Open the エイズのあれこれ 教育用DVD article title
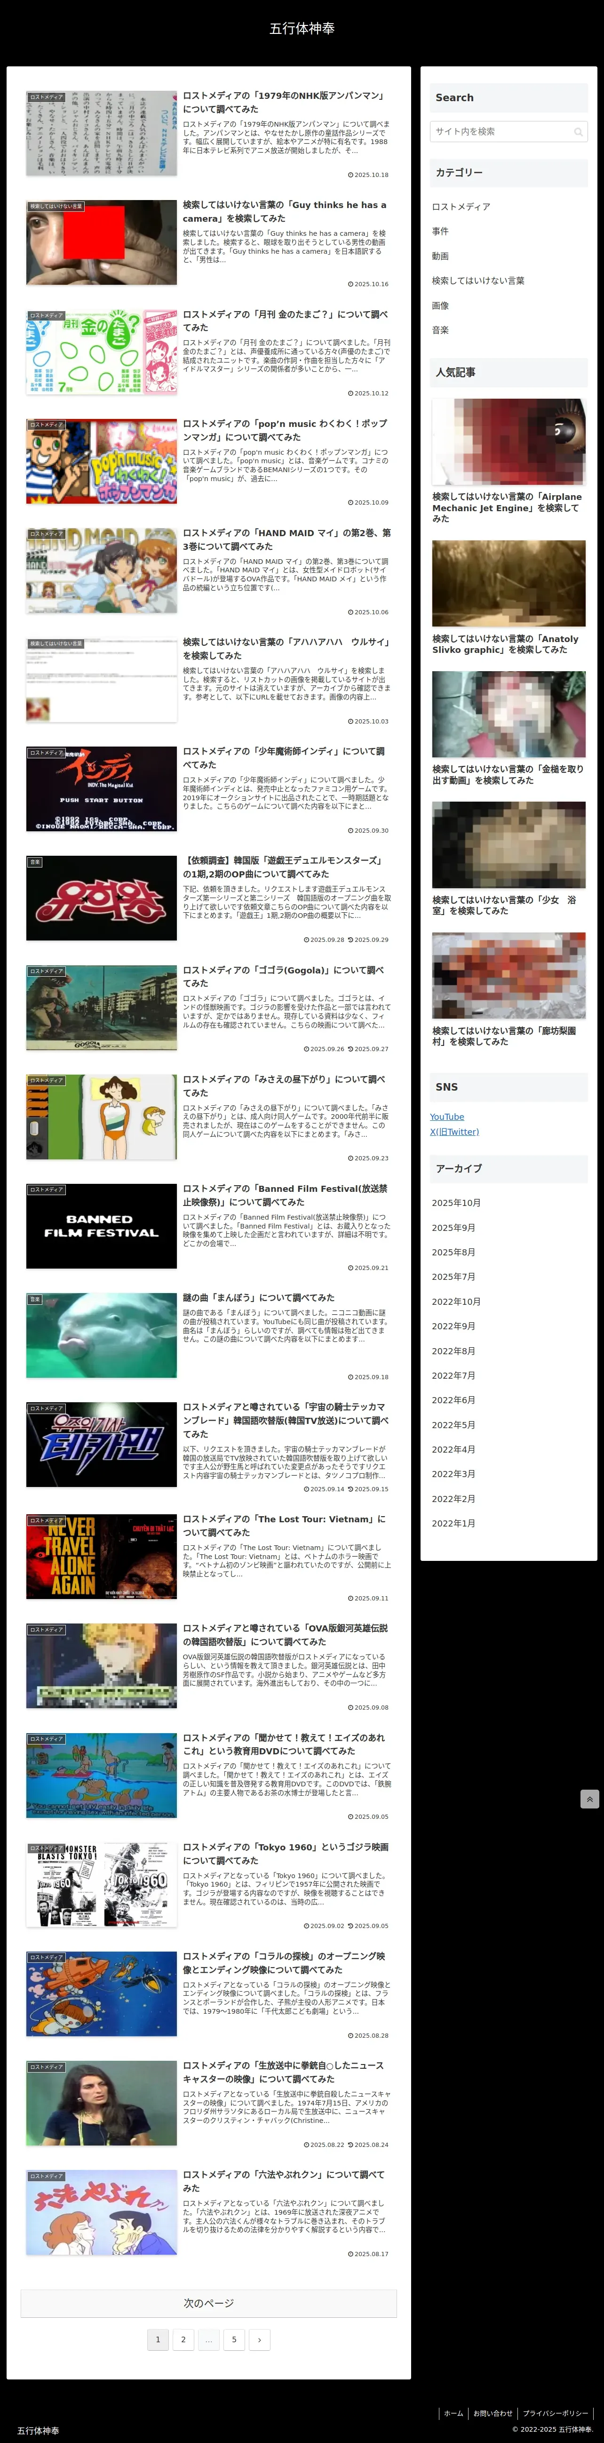604x2443 pixels. 285,1744
